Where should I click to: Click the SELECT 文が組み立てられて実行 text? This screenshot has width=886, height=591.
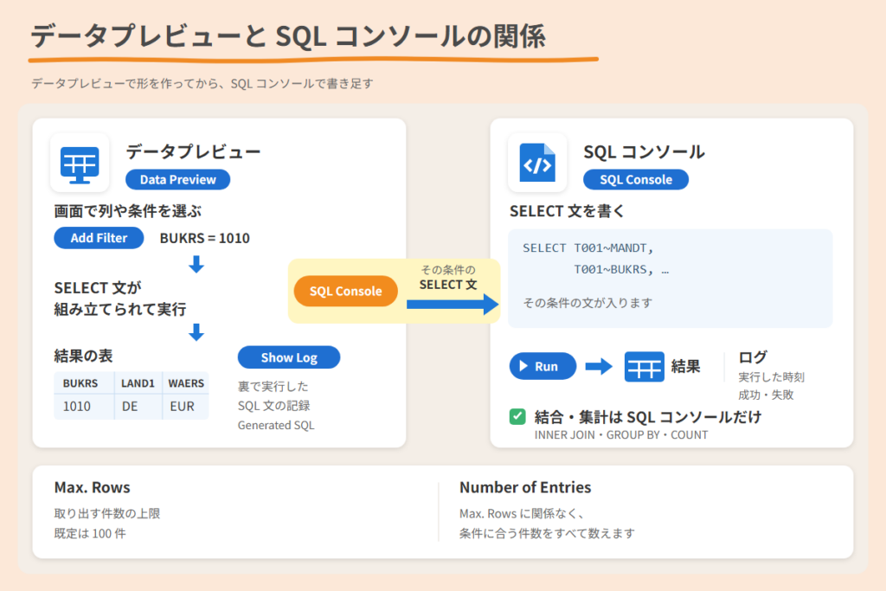120,299
